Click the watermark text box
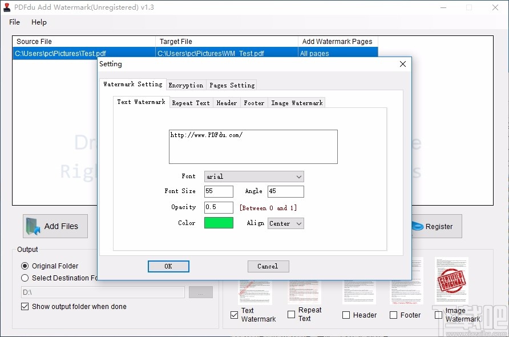 pyautogui.click(x=253, y=147)
